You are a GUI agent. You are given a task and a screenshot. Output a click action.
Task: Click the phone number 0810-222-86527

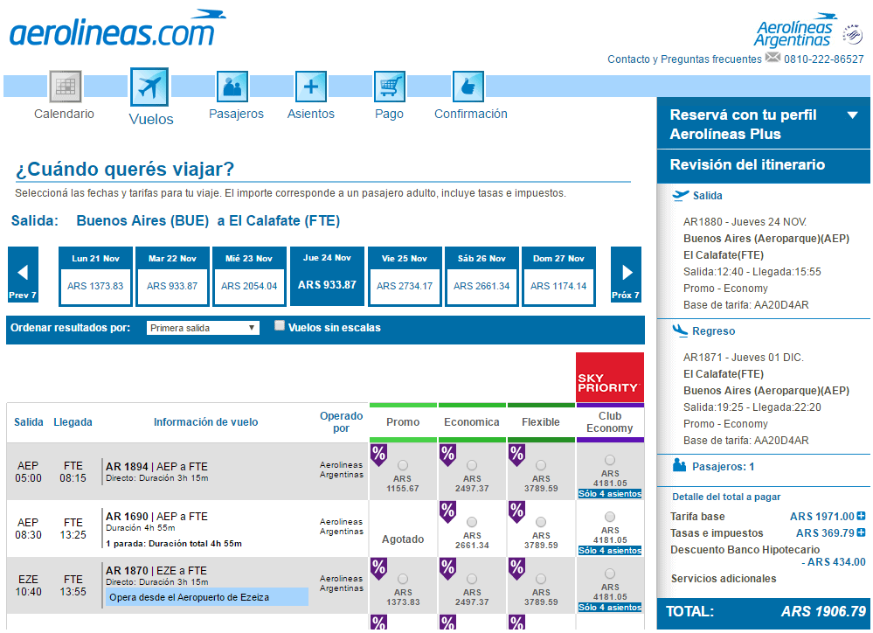[x=824, y=59]
